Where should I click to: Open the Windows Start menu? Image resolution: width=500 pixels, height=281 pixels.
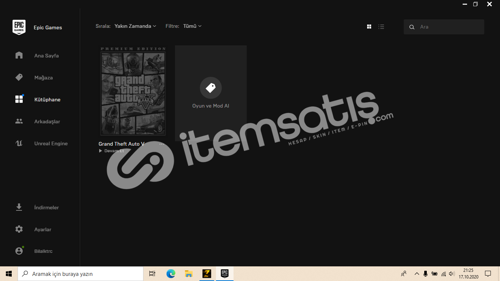(x=9, y=274)
